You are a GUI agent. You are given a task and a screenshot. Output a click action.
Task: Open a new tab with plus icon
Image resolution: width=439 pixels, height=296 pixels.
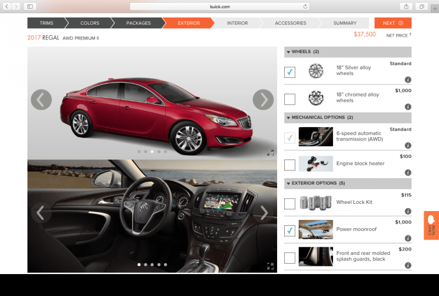point(435,9)
